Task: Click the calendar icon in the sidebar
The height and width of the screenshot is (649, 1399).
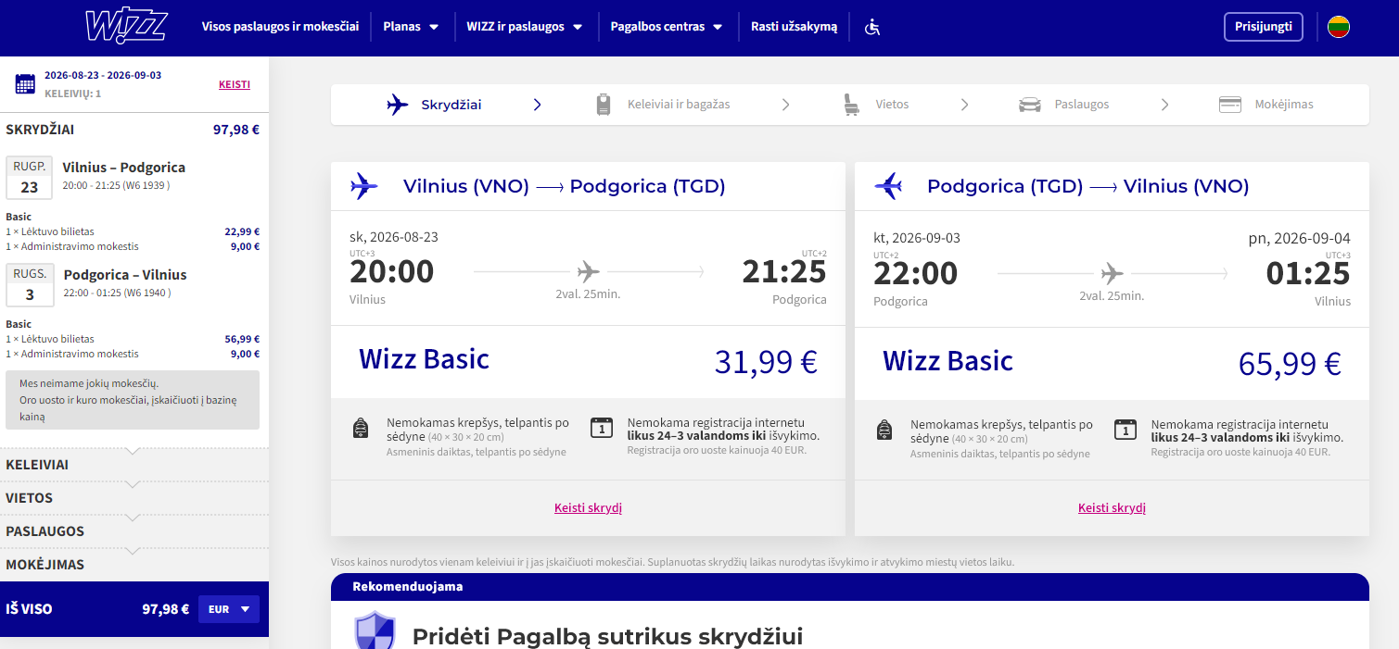Action: coord(25,84)
